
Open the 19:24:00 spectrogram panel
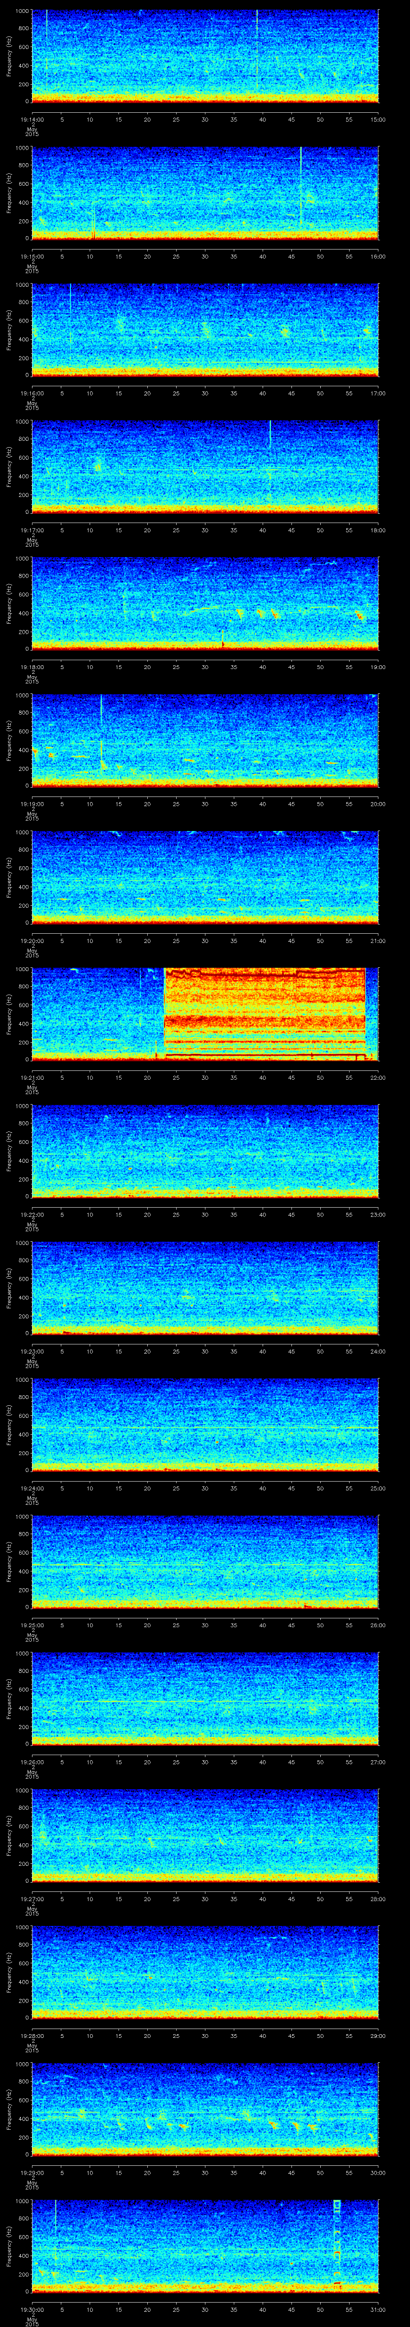click(x=205, y=1424)
